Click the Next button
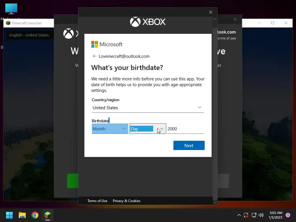The image size is (296, 222). [189, 145]
